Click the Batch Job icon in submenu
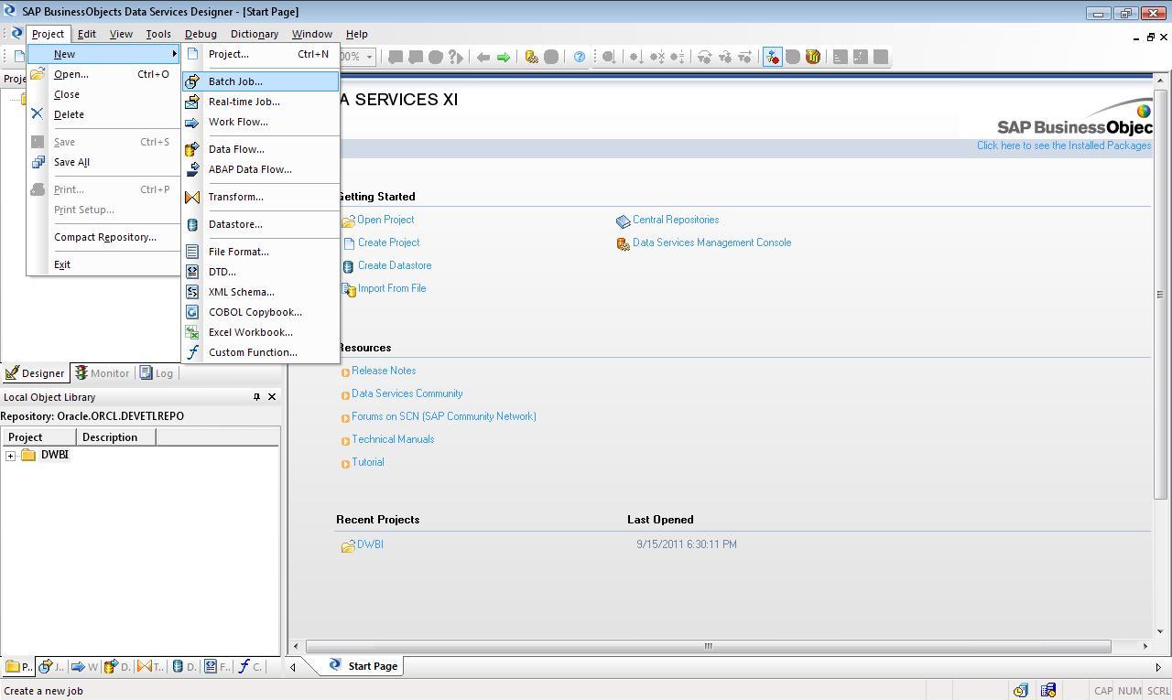 pyautogui.click(x=192, y=81)
